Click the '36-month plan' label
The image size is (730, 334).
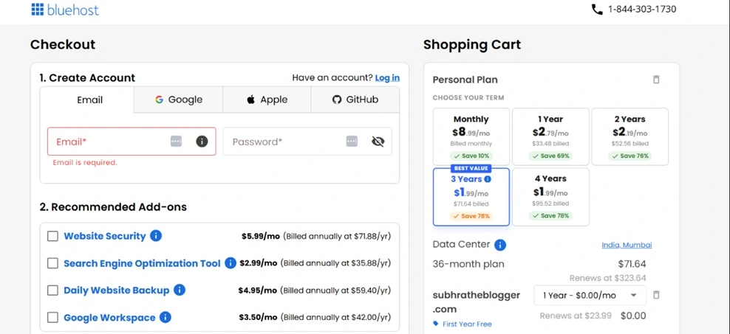click(468, 264)
